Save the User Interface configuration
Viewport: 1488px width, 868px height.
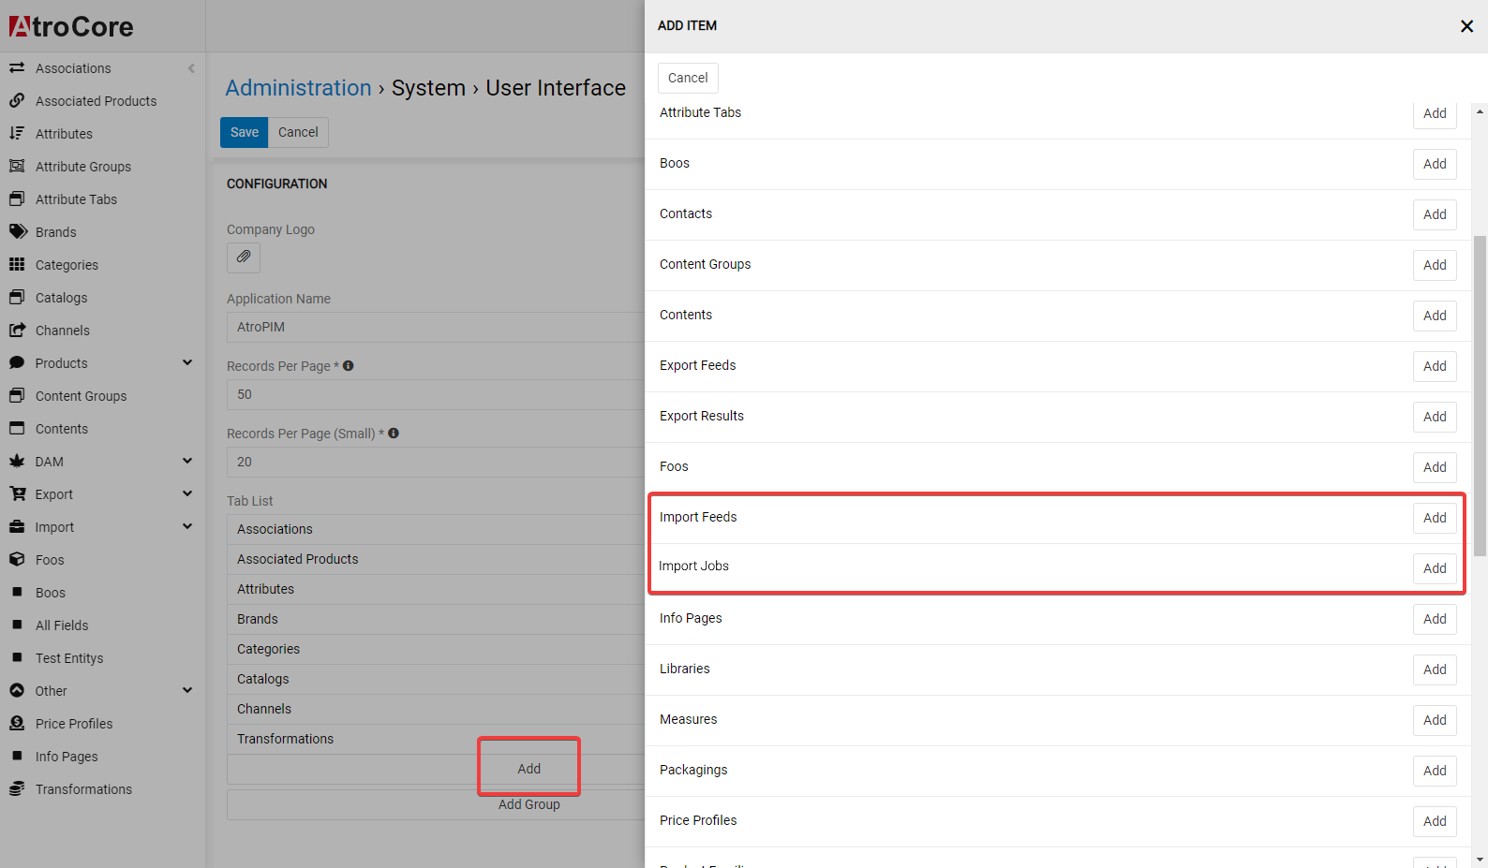[x=245, y=132]
